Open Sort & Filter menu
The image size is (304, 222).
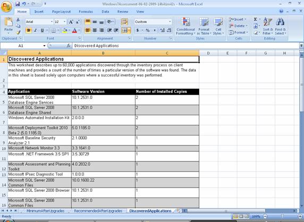coord(268,27)
